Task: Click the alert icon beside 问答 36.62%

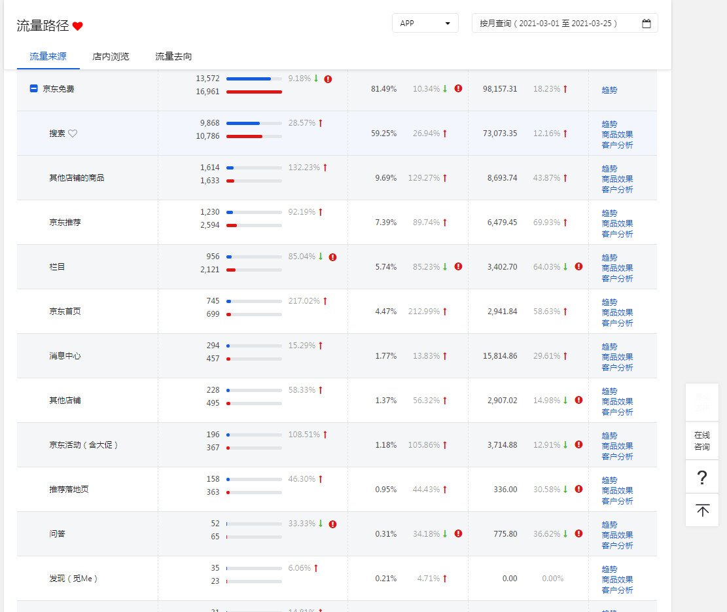Action: (578, 533)
